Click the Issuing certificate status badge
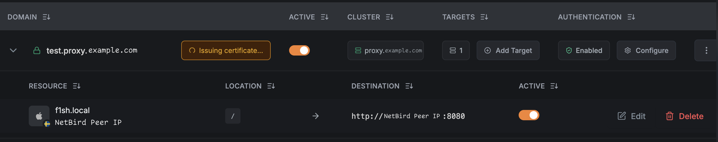 tap(226, 50)
